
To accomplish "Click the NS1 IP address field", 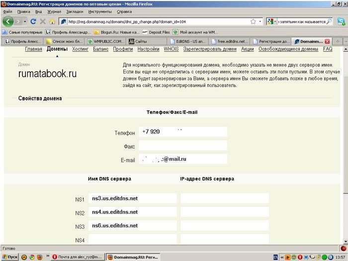I will pyautogui.click(x=224, y=198).
